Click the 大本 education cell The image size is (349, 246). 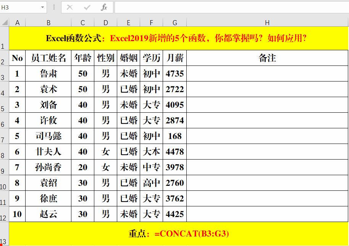point(151,152)
